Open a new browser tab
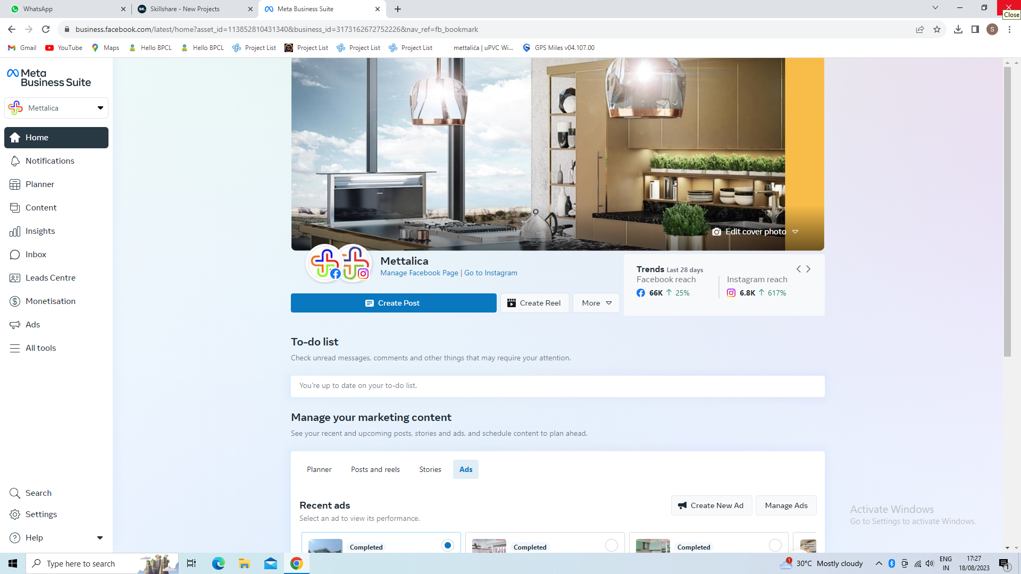The height and width of the screenshot is (574, 1021). 398,9
